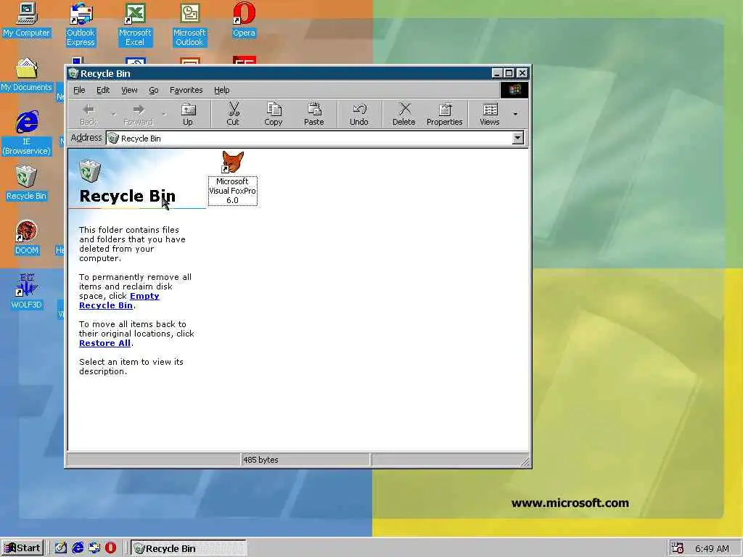Click the Recycle Bin taskbar button
This screenshot has height=557, width=743.
pyautogui.click(x=189, y=548)
